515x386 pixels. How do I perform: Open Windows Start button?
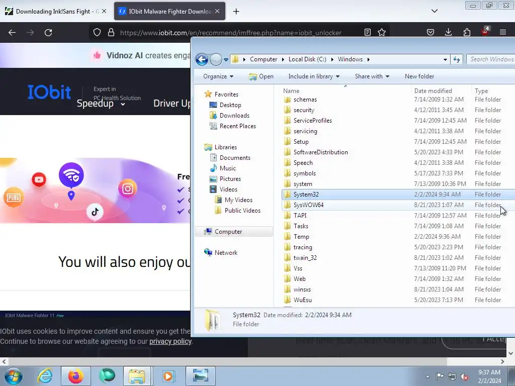pyautogui.click(x=14, y=376)
